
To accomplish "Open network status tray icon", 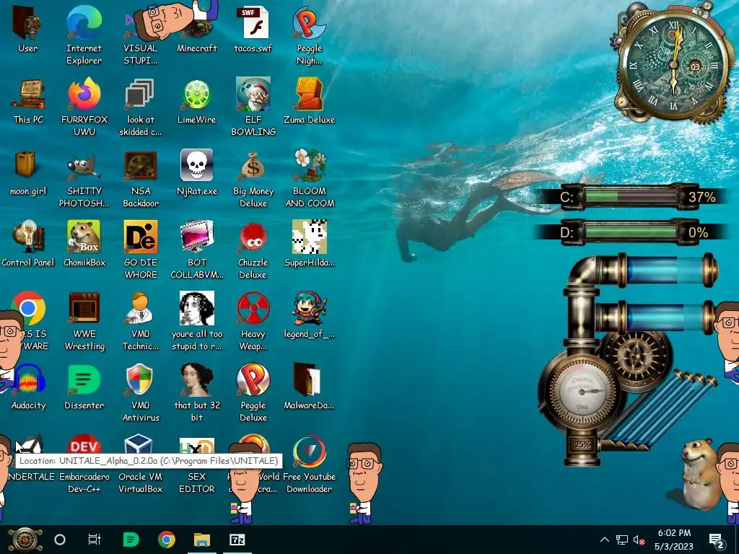I will point(622,540).
